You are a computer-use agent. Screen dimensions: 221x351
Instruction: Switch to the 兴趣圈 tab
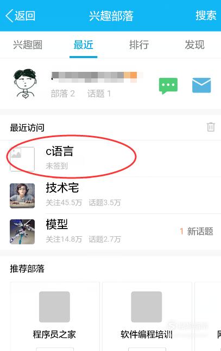coord(28,45)
